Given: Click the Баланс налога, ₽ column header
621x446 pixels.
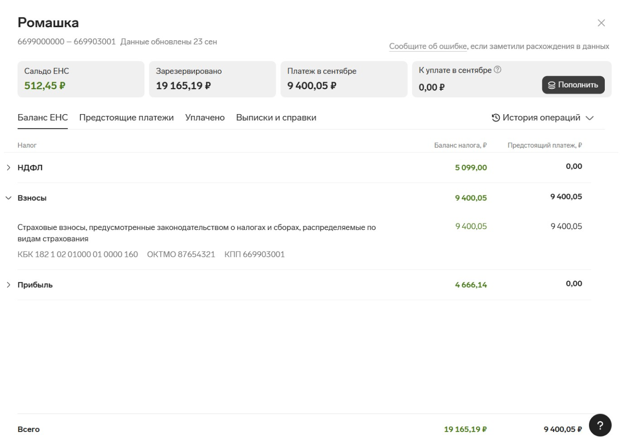Looking at the screenshot, I should 460,145.
